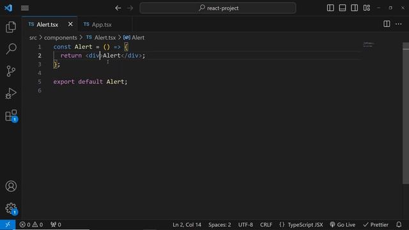Image resolution: width=409 pixels, height=230 pixels.
Task: Split the editor to the right
Action: coord(387,24)
